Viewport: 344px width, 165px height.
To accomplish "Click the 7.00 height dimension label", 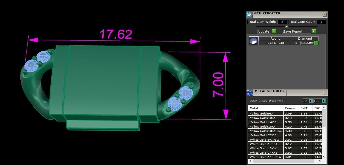I will [218, 84].
